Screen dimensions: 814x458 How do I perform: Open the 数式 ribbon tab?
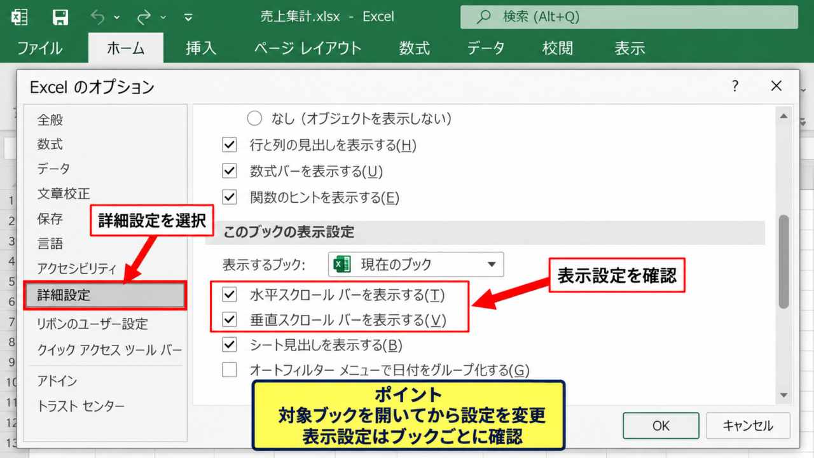[415, 48]
